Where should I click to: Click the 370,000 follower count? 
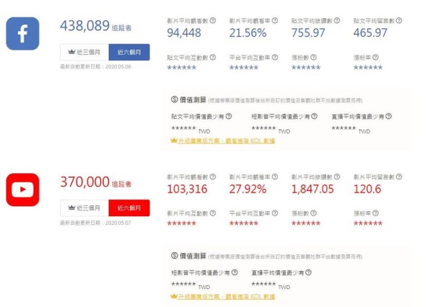click(84, 182)
